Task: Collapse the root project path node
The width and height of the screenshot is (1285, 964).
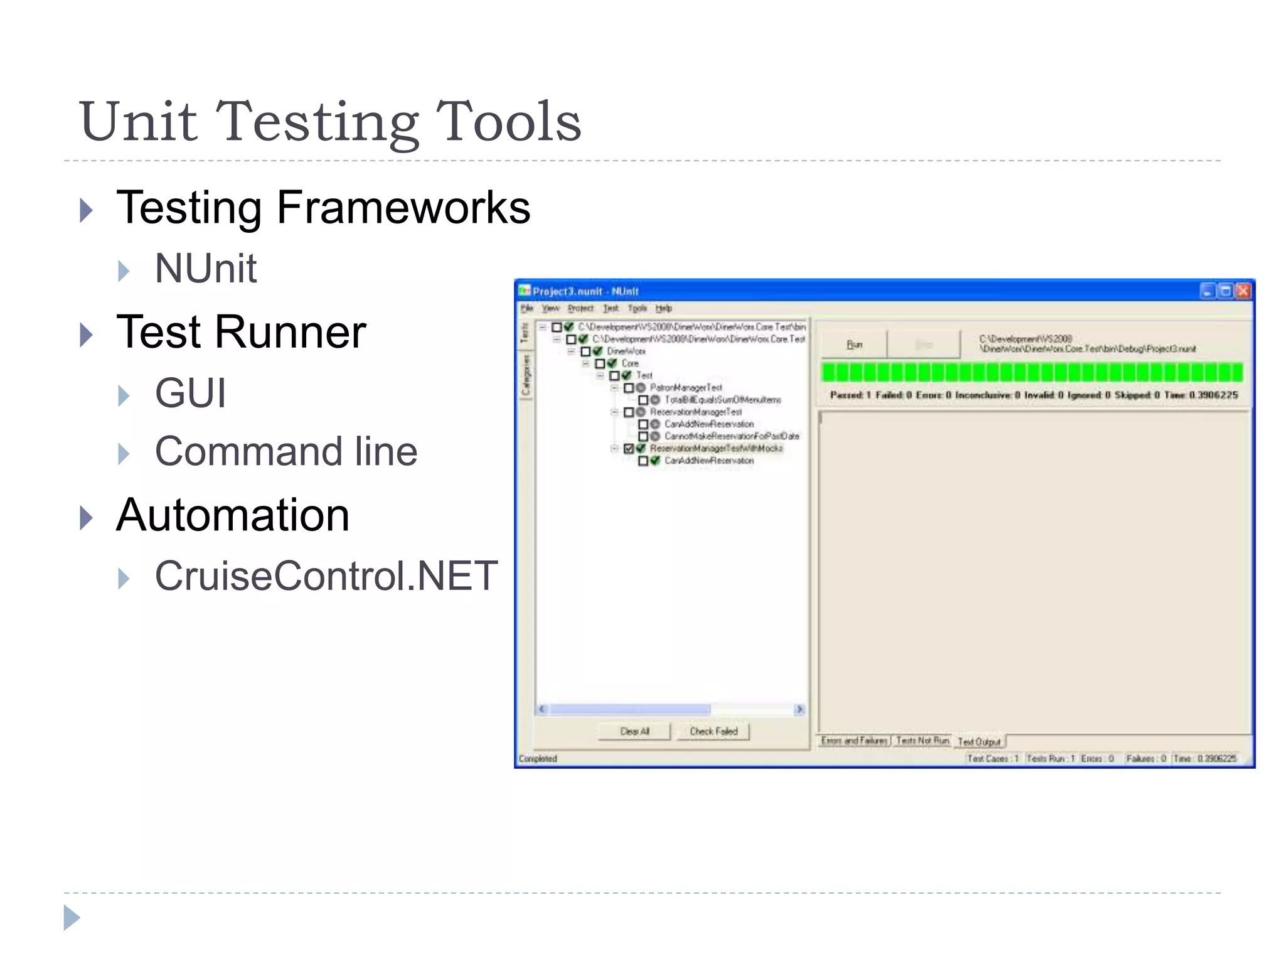Action: [x=542, y=327]
